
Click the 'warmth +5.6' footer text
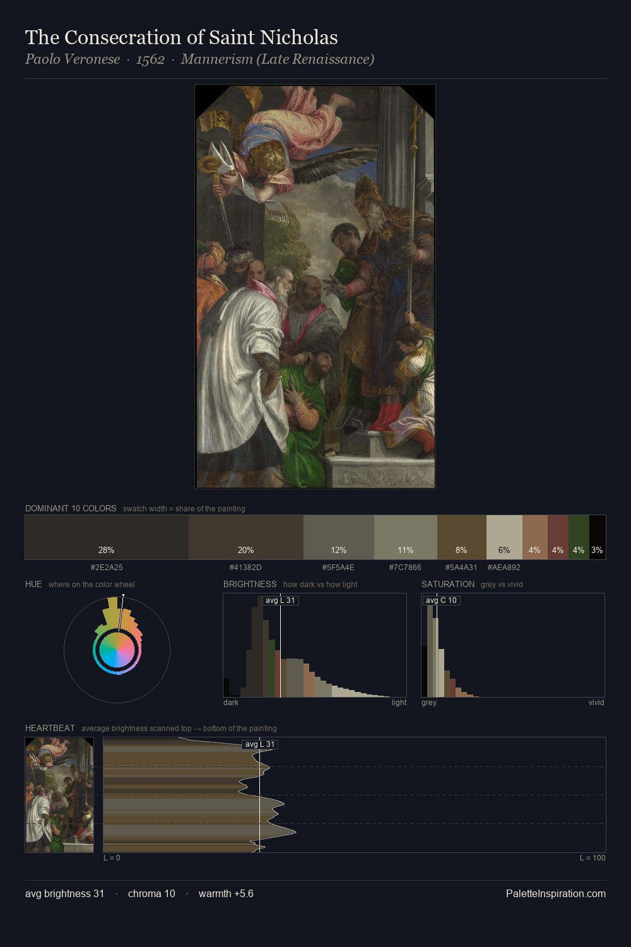(226, 893)
